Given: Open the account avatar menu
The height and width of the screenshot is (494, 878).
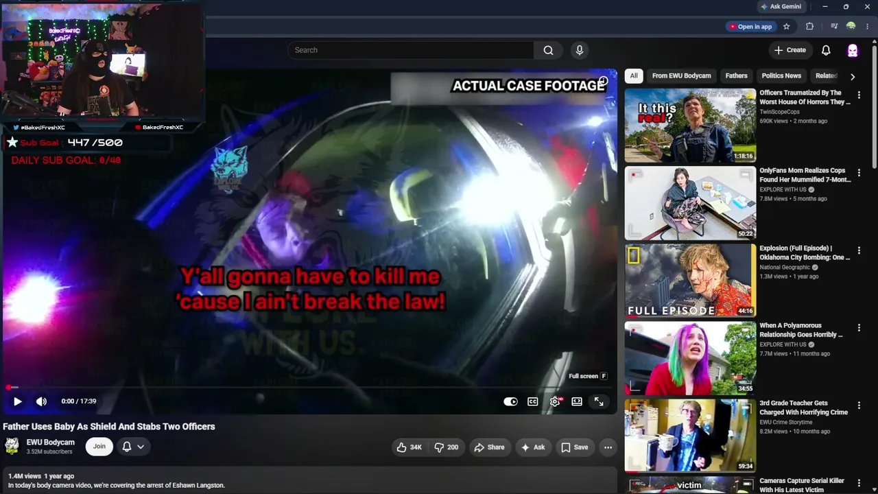Looking at the screenshot, I should point(853,50).
